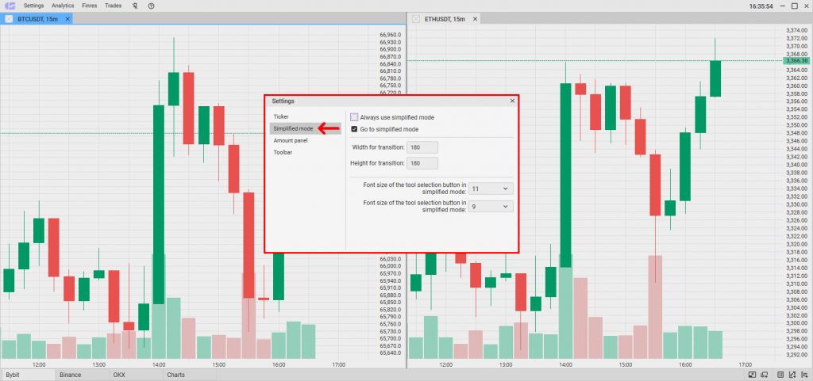Click the 3,366.30 current price label
The image size is (813, 381).
[797, 61]
